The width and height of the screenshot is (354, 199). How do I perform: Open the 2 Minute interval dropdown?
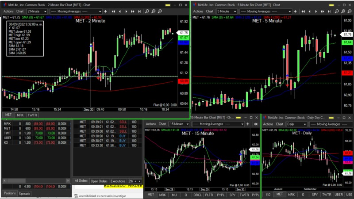pos(38,11)
